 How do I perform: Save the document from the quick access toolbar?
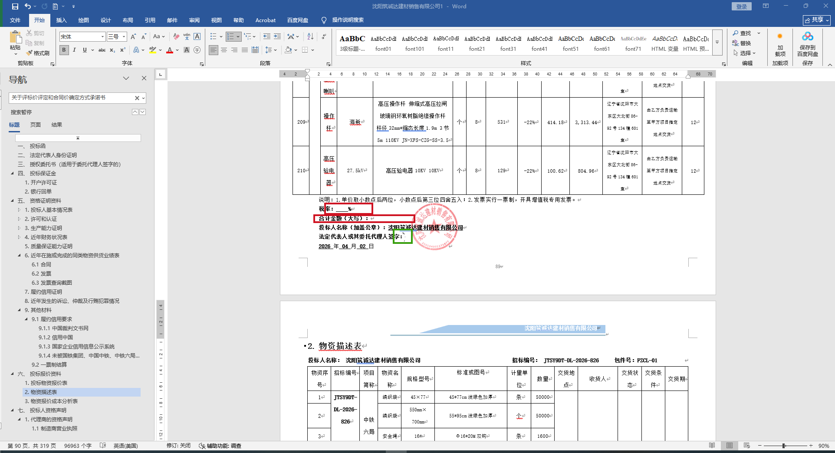[x=15, y=7]
